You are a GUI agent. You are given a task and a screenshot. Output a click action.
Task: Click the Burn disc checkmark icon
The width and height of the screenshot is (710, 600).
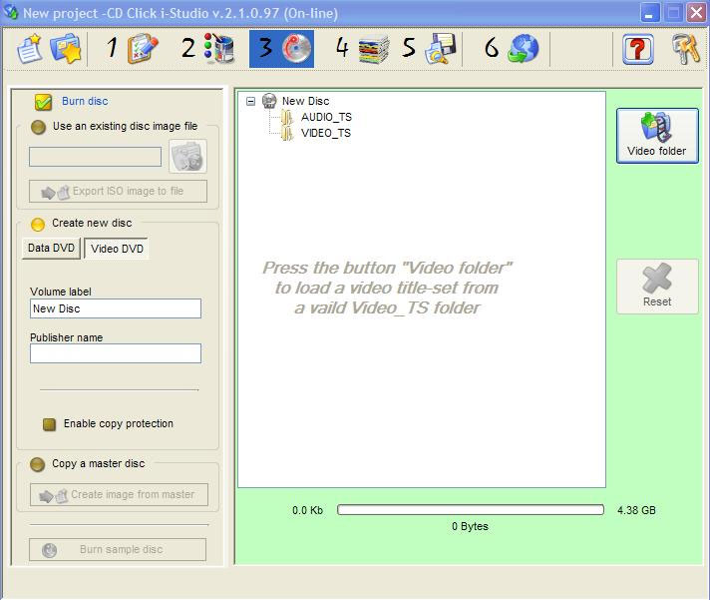(44, 102)
